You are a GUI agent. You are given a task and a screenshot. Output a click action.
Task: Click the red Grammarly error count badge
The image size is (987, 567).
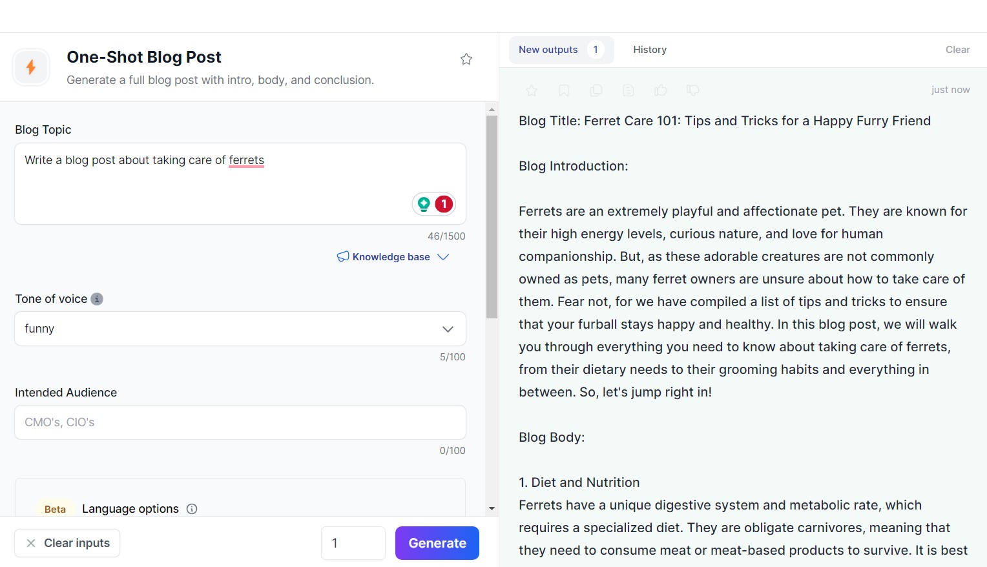[444, 204]
